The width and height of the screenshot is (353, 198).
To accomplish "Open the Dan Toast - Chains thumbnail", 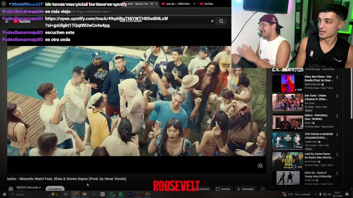I will 288,102.
